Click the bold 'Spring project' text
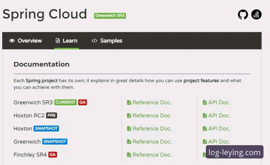Viewport: 270px width, 165px height. (42, 81)
